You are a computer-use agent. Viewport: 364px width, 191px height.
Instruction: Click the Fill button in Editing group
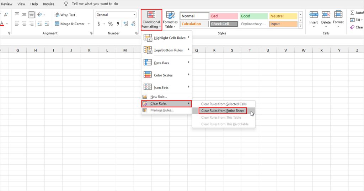[x=357, y=20]
